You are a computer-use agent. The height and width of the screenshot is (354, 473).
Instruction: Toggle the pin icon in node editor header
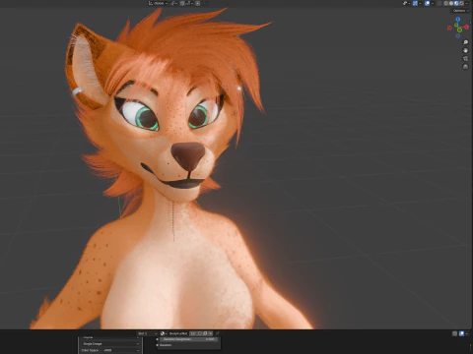coord(218,333)
